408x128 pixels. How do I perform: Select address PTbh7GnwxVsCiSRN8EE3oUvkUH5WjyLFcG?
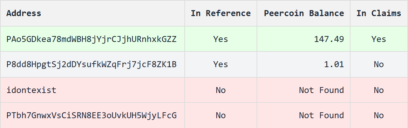coord(91,115)
